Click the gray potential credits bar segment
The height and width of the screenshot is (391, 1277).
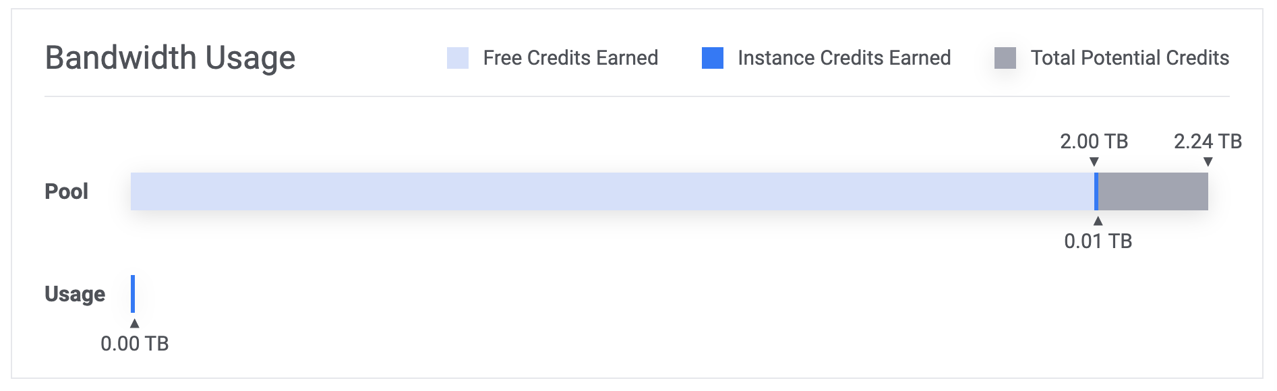[1153, 191]
